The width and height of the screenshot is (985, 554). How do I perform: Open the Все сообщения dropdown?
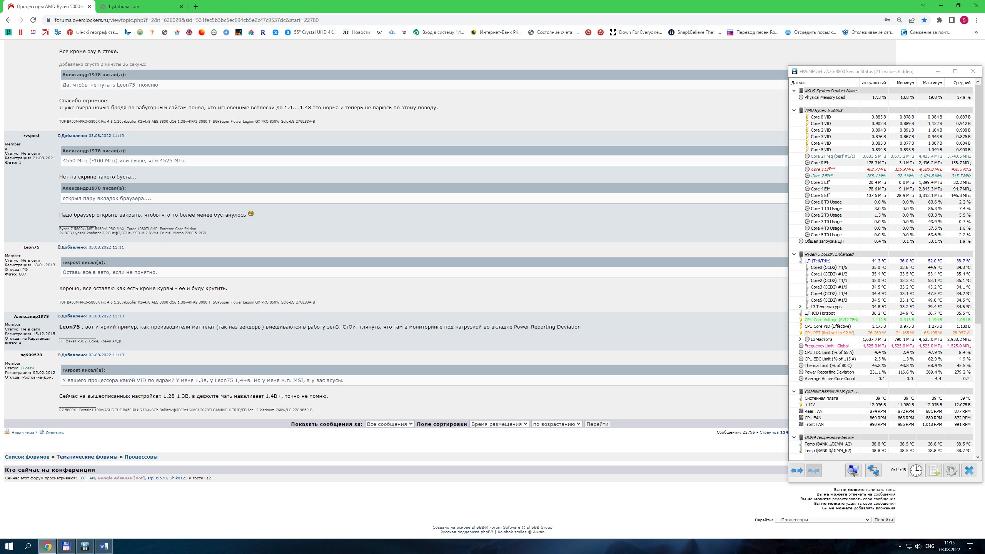(x=389, y=424)
